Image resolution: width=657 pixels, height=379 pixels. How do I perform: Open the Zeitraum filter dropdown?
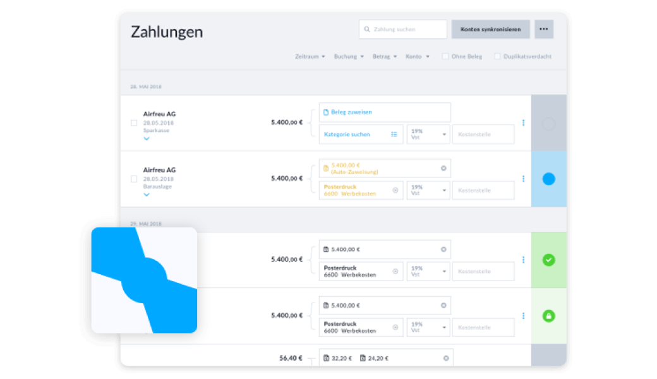[310, 56]
